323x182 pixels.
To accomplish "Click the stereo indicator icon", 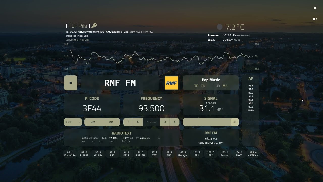I will click(x=218, y=86).
